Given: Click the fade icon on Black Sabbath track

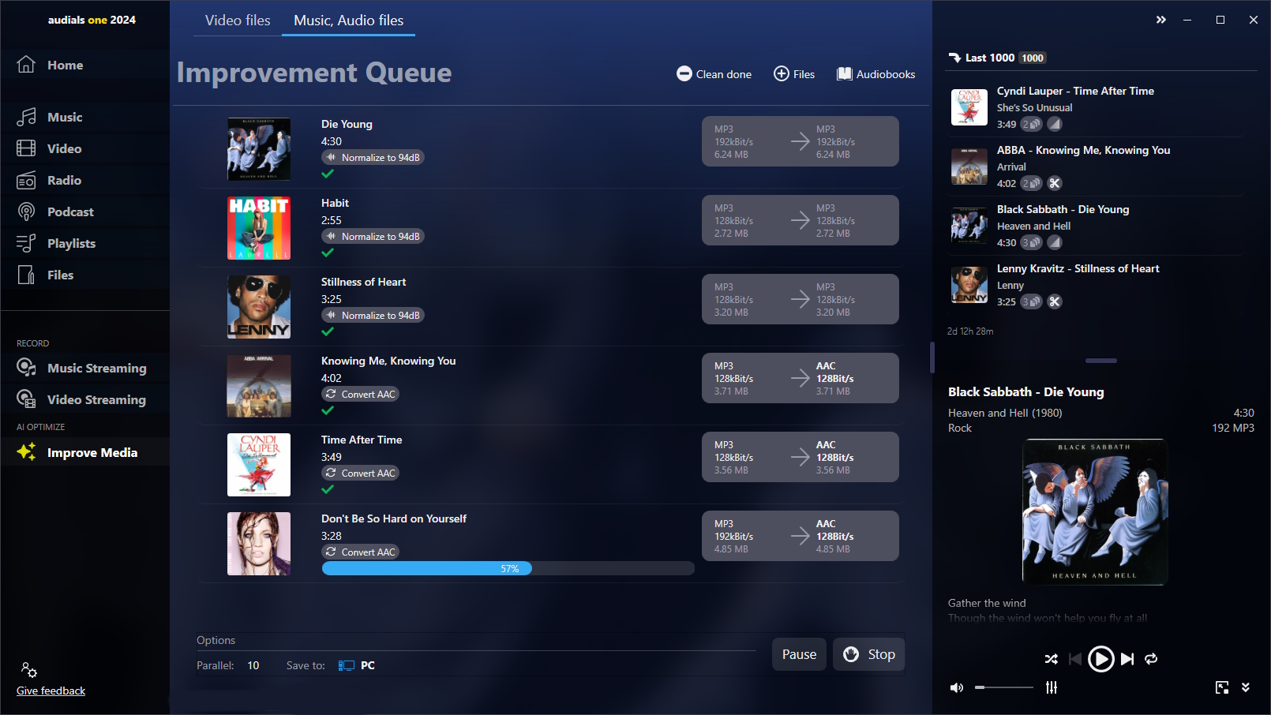Looking at the screenshot, I should click(x=1055, y=242).
